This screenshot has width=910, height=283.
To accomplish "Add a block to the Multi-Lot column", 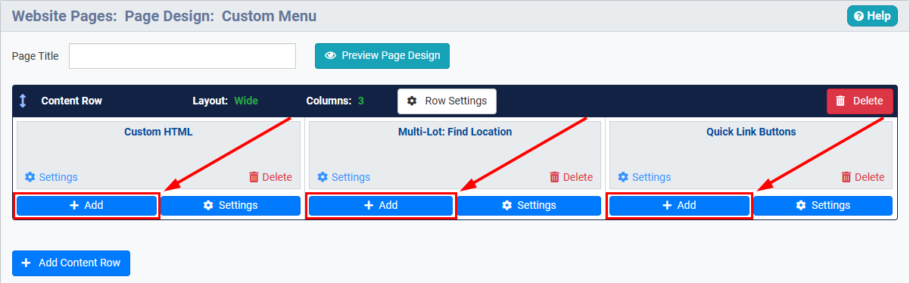I will tap(381, 205).
